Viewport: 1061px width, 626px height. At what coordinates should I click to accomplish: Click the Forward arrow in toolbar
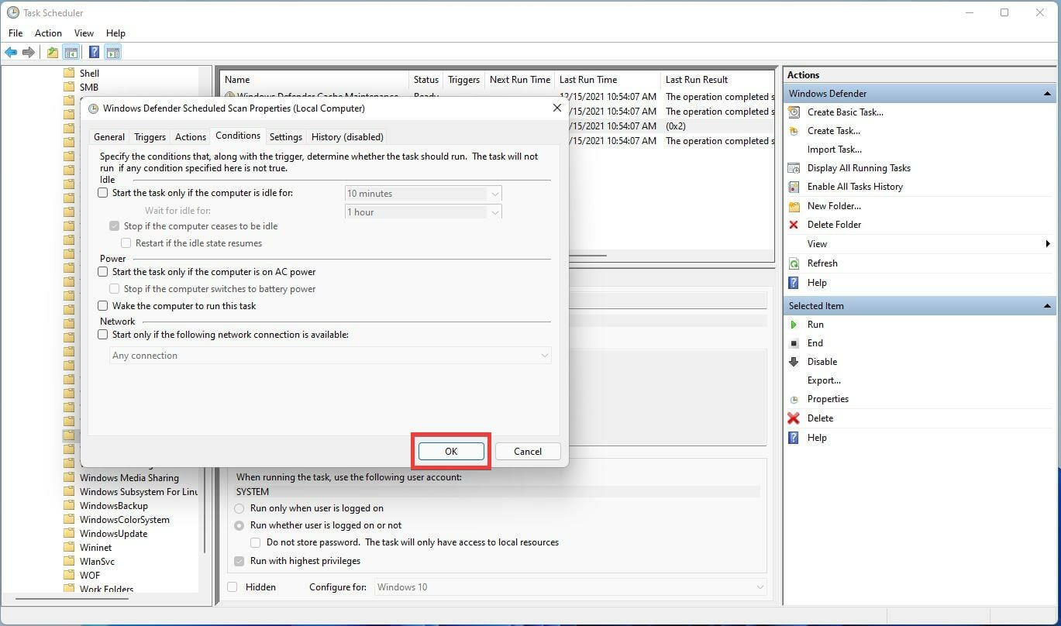coord(29,52)
